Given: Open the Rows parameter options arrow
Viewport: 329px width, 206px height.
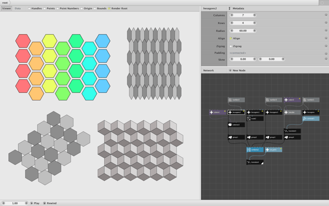Looking at the screenshot, I should pyautogui.click(x=326, y=23).
